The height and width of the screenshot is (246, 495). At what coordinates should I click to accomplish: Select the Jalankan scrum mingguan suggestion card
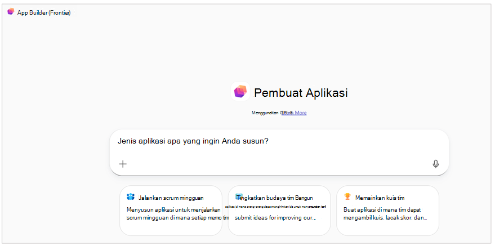click(x=171, y=211)
